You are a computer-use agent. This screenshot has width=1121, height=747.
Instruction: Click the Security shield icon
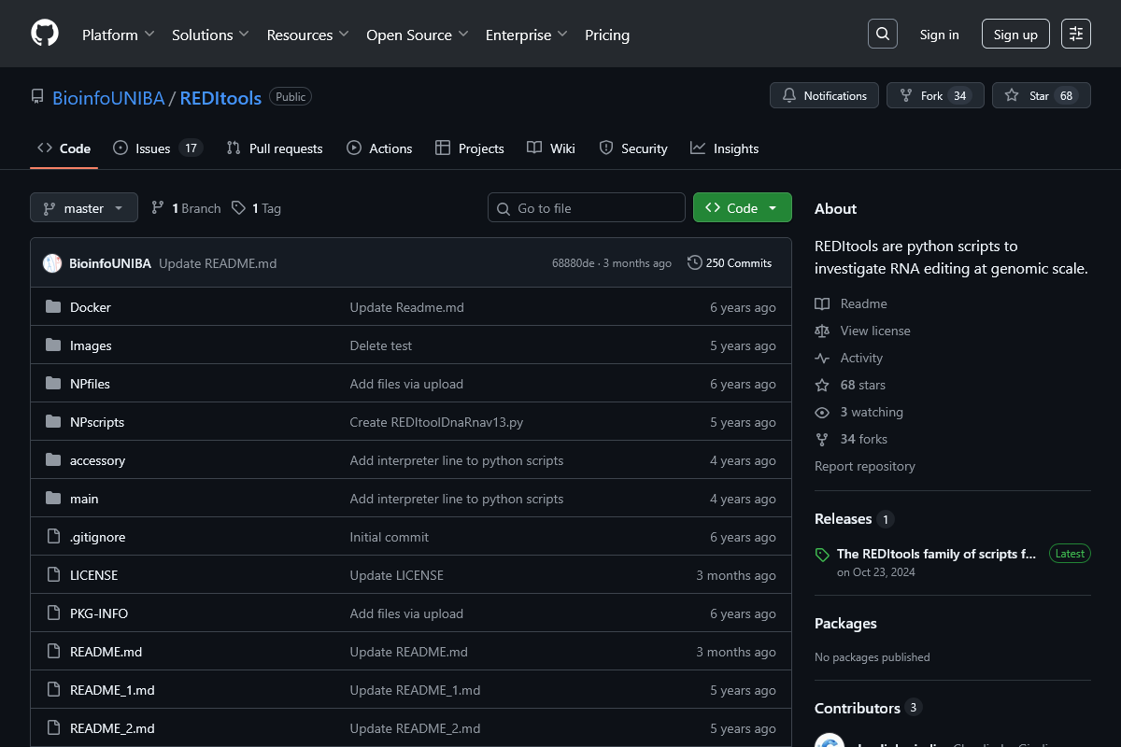coord(608,148)
